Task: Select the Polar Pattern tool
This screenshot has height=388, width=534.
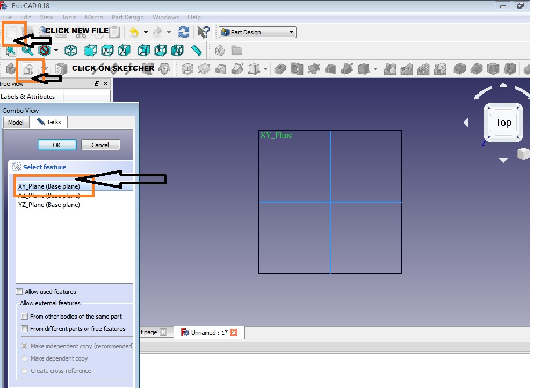Action: click(423, 69)
